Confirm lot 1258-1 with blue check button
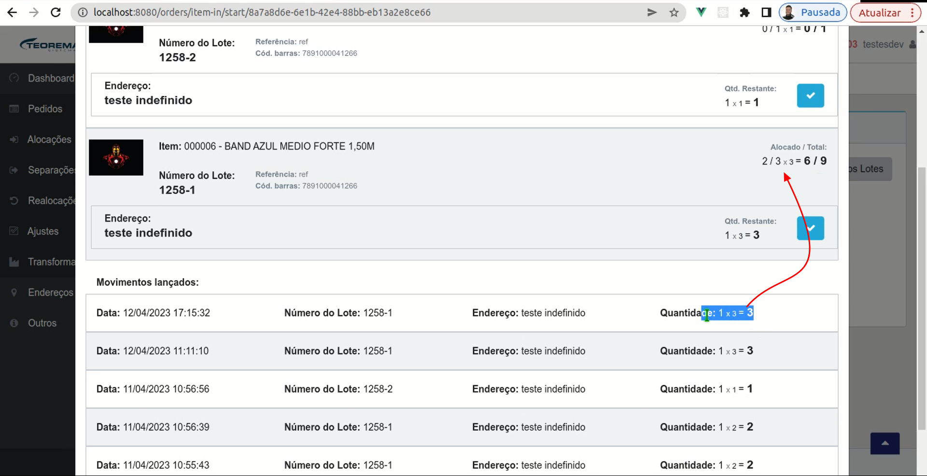 point(810,228)
